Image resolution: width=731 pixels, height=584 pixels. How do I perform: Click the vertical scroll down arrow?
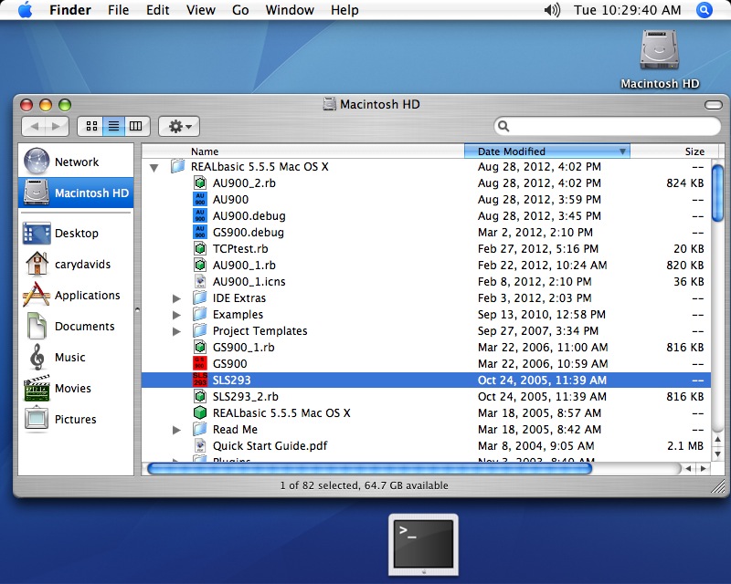718,454
